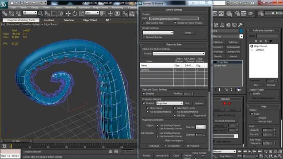The image size is (283, 159).
Task: Click the Render Settings Setup button
Action: click(x=189, y=33)
